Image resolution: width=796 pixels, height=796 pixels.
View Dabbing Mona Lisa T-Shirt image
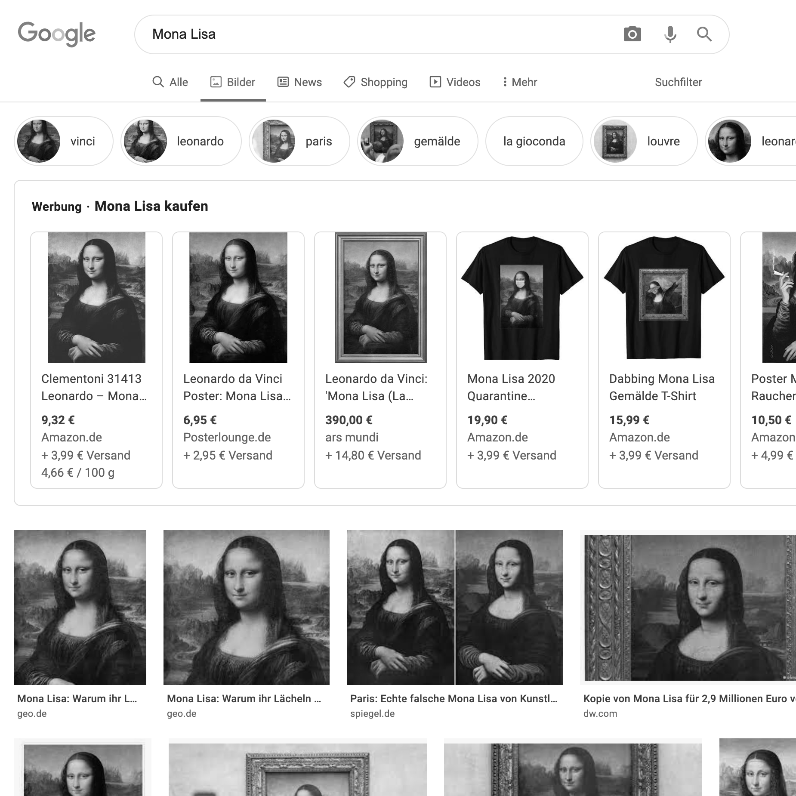[x=664, y=298]
